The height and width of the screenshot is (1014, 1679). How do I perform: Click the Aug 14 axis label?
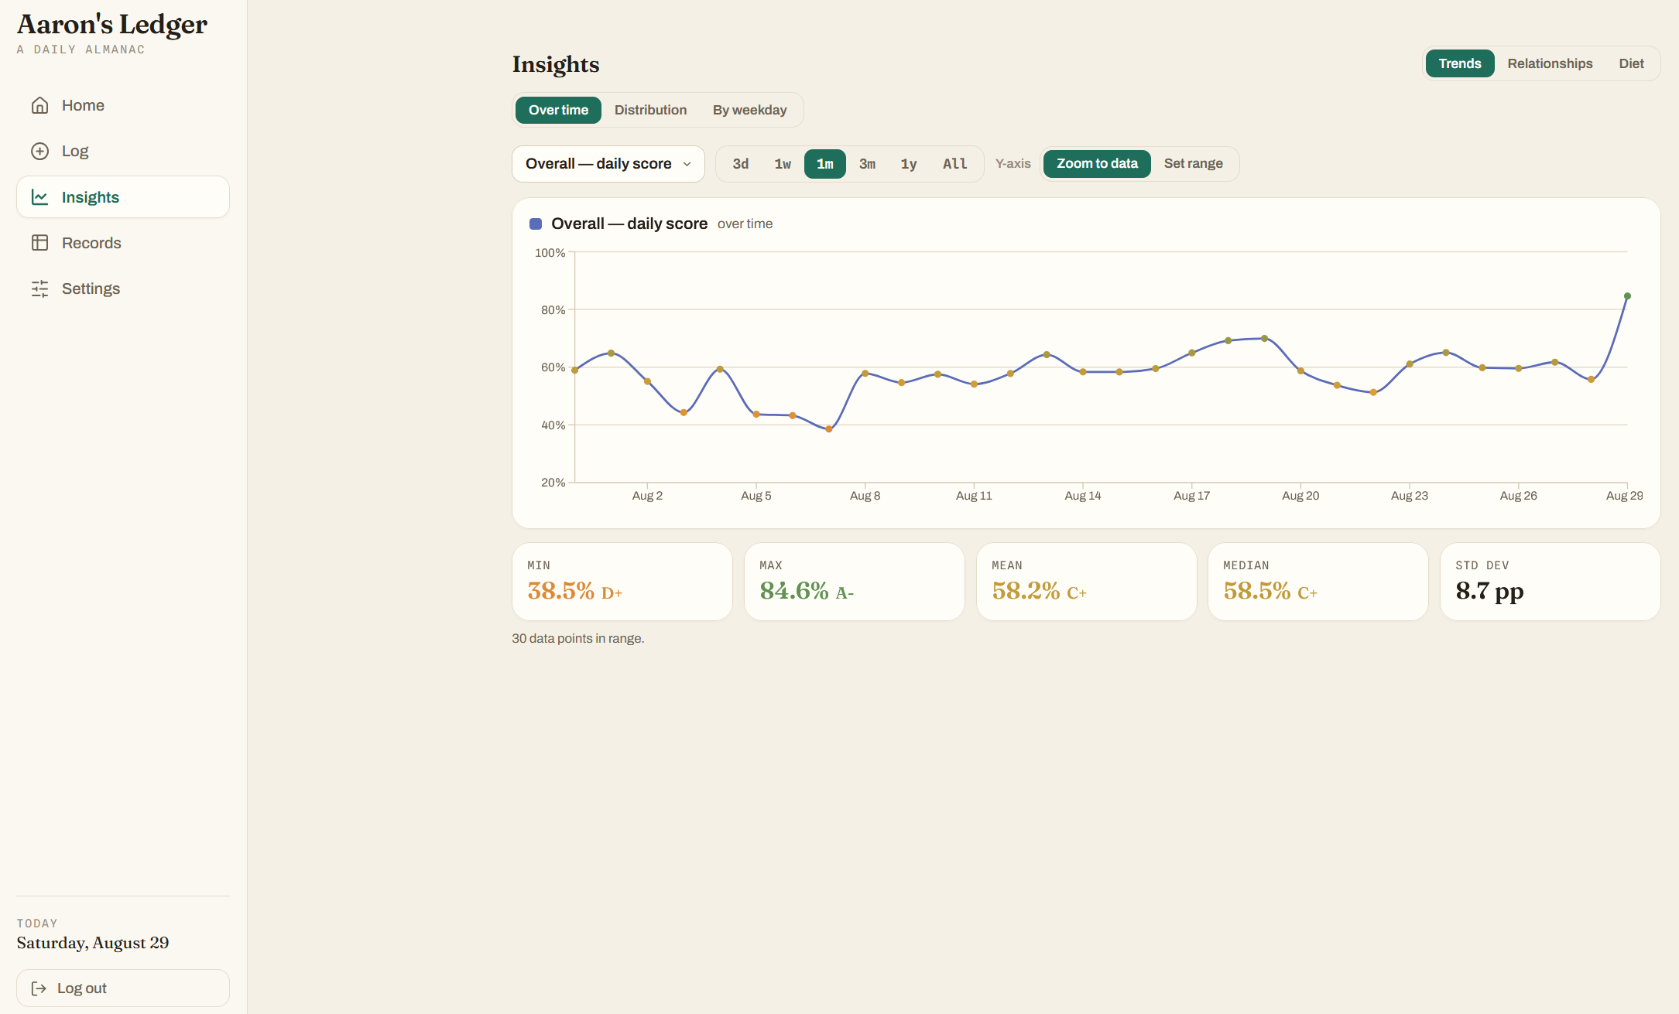tap(1082, 496)
